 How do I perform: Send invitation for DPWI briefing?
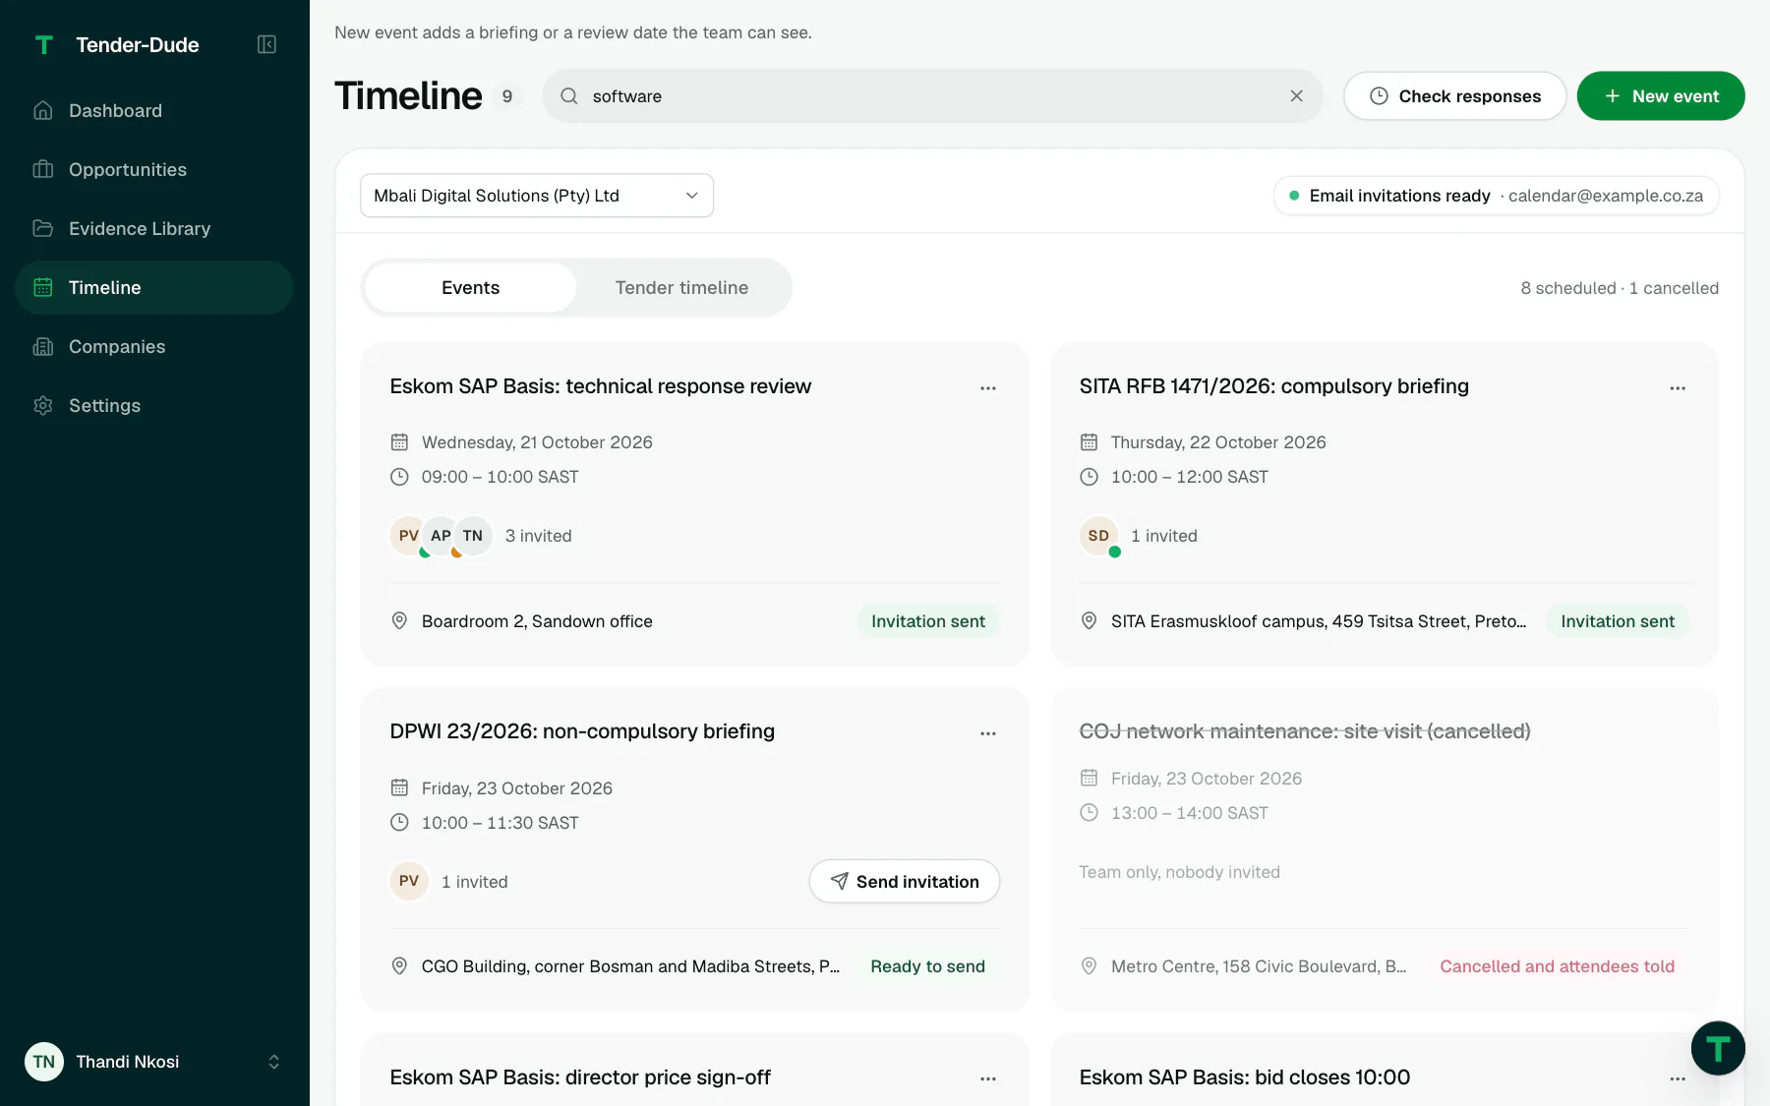[x=904, y=881]
